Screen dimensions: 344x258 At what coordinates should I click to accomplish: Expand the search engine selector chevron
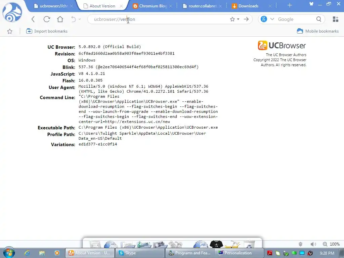click(x=272, y=19)
